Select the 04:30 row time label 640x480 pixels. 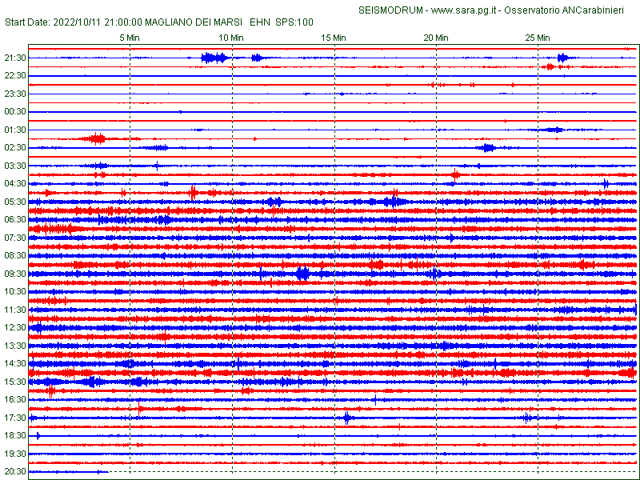tap(15, 184)
